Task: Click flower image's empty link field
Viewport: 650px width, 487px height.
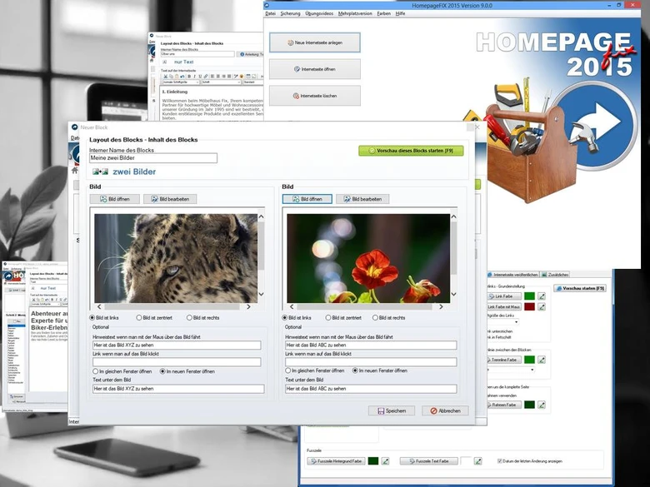Action: 371,362
